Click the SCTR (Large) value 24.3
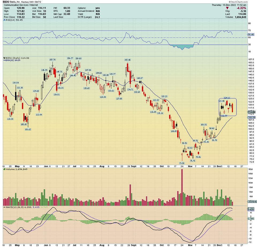The image size is (257, 247). point(97,17)
